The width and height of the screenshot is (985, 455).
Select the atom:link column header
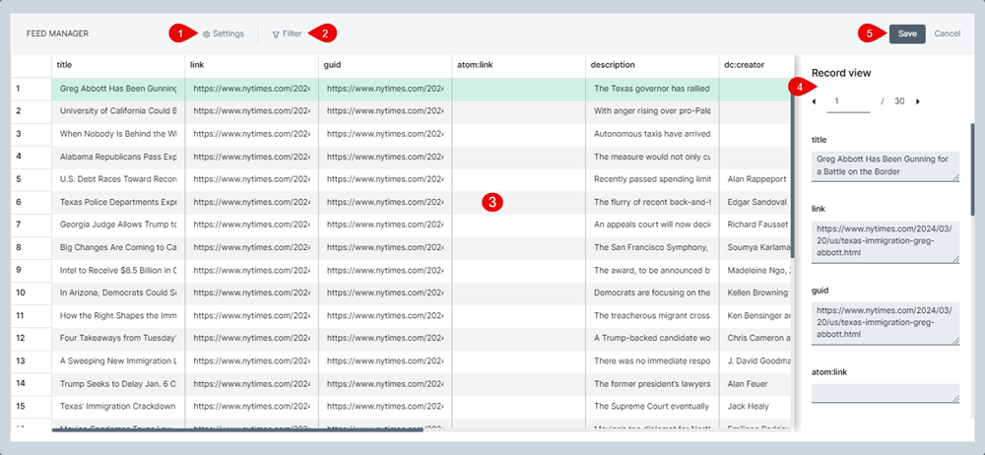(x=519, y=65)
